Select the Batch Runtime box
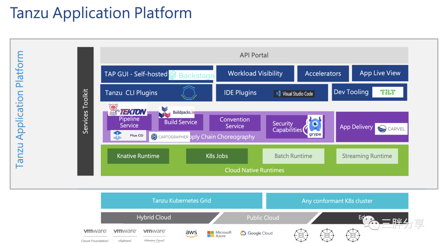The height and width of the screenshot is (243, 439). [x=293, y=156]
